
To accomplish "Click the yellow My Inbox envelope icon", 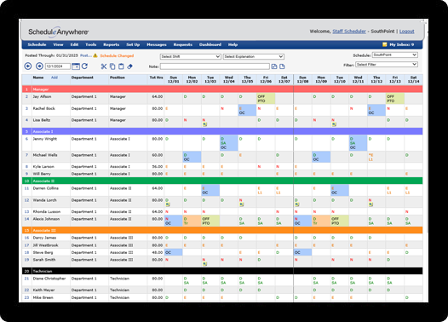I will [385, 44].
